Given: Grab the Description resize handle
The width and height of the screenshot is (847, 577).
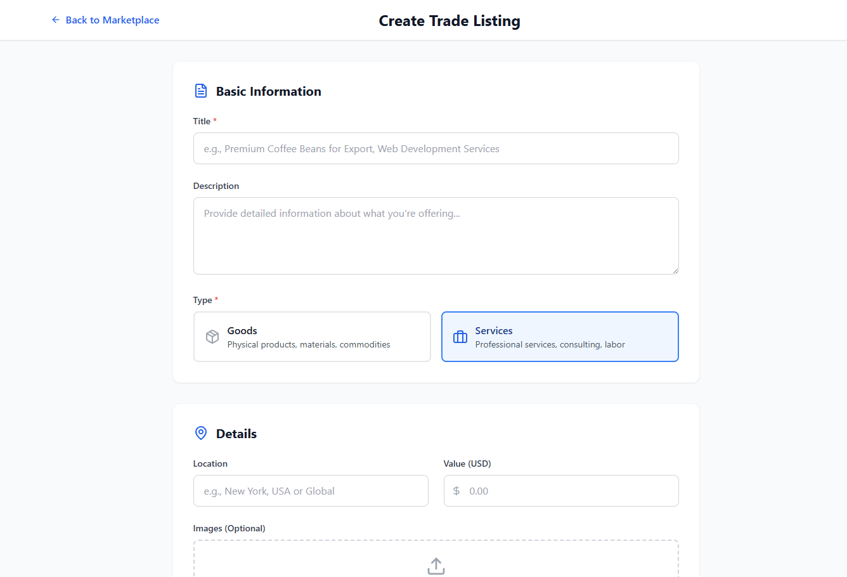Looking at the screenshot, I should [x=675, y=271].
